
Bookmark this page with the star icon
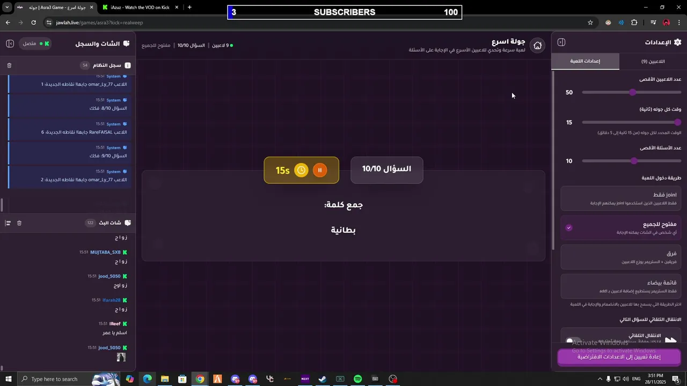pos(590,23)
